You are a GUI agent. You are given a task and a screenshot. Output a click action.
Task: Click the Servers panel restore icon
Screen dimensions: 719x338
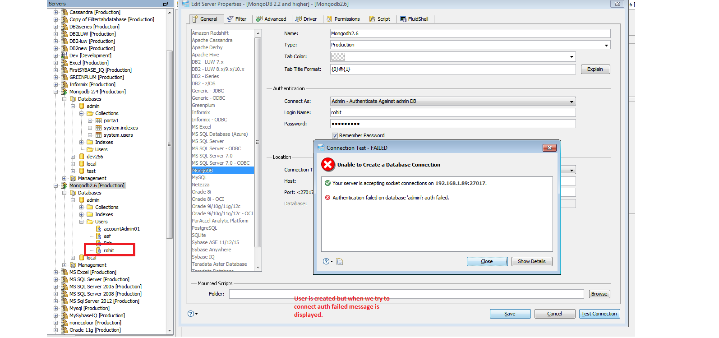(165, 4)
